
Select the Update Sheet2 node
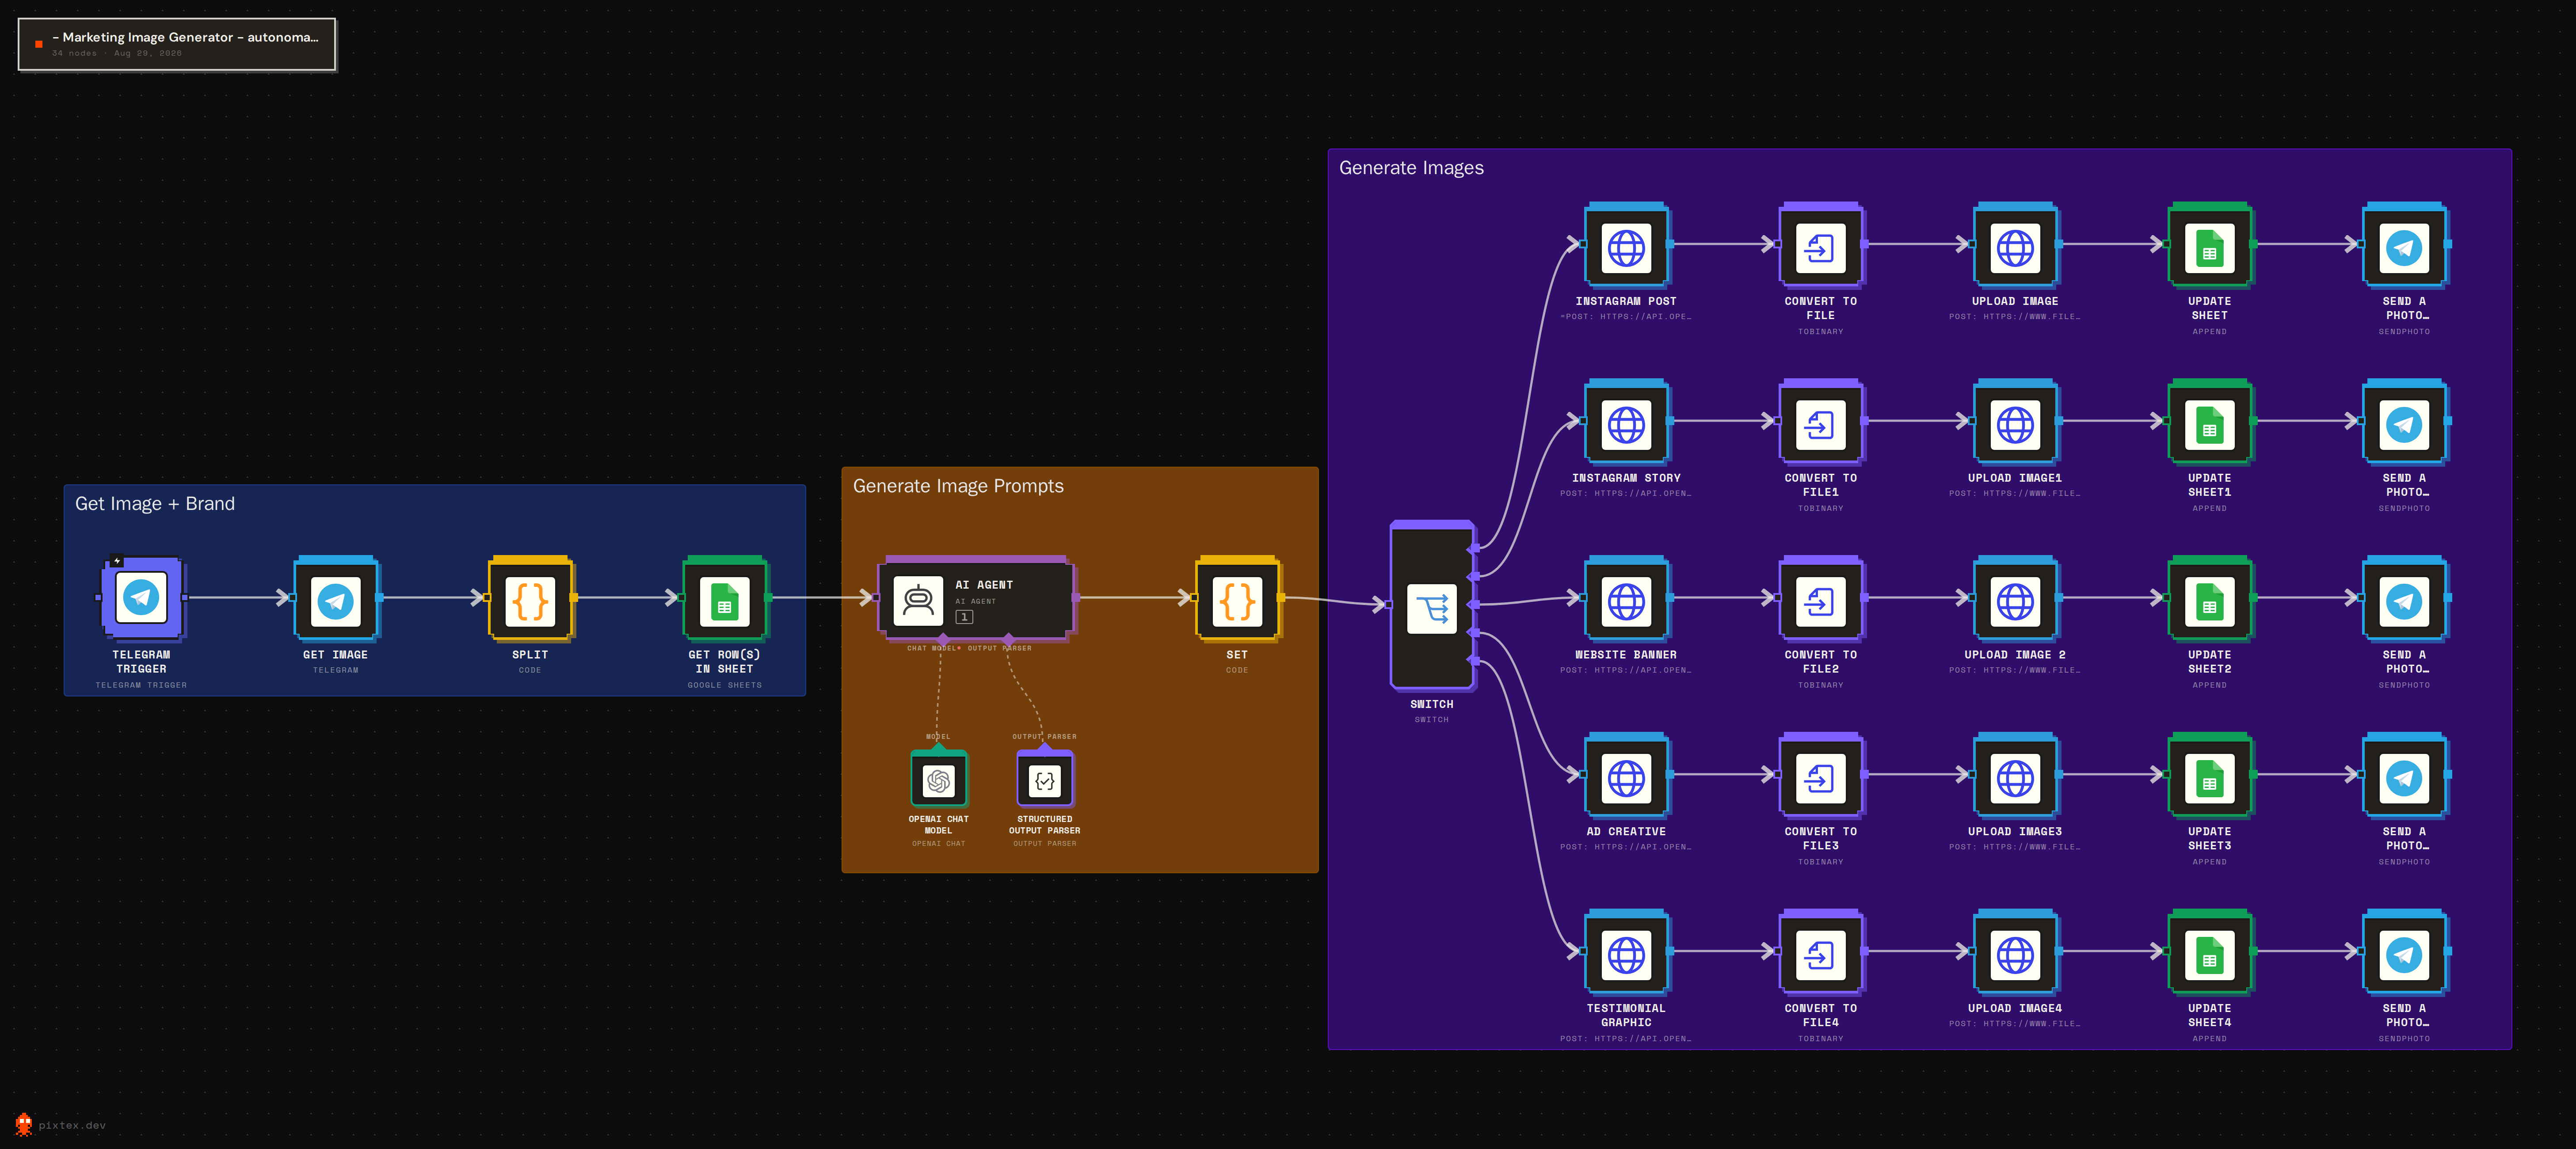2209,598
